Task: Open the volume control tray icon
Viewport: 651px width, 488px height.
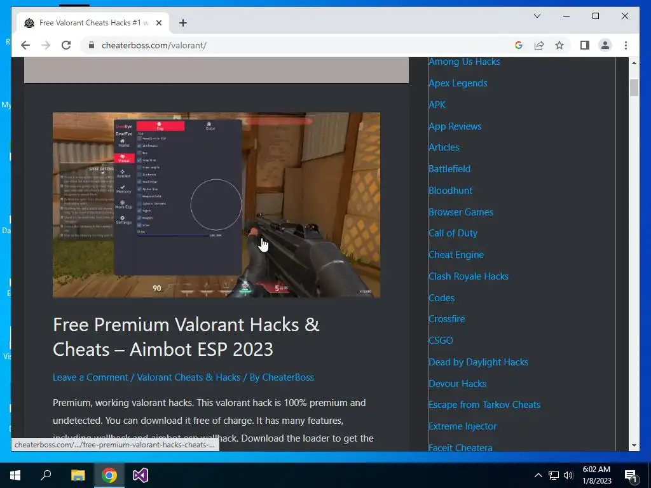Action: (x=568, y=475)
